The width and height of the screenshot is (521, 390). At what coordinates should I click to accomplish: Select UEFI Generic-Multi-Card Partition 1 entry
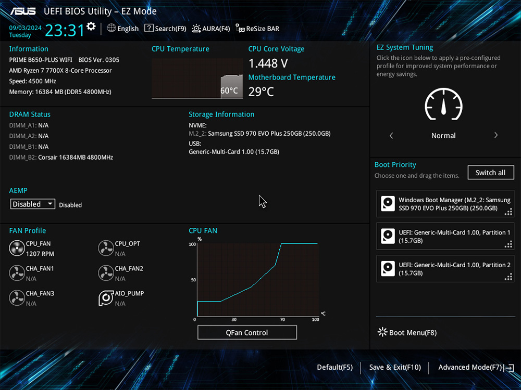coord(445,236)
